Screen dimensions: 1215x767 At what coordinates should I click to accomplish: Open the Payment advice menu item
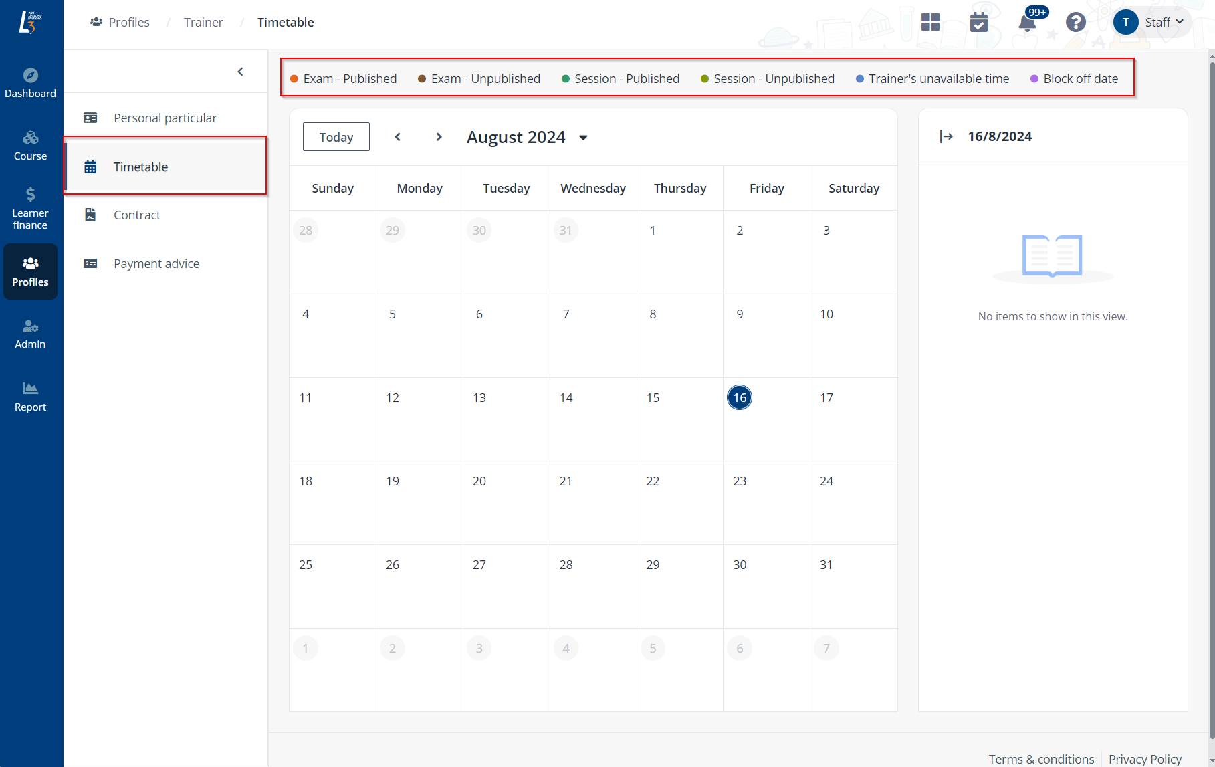point(156,264)
